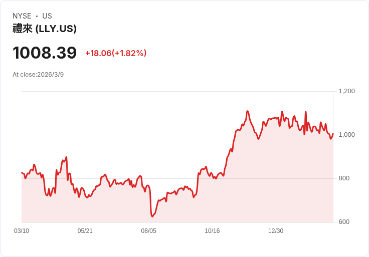Select the 12/30 date on x-axis

[276, 231]
